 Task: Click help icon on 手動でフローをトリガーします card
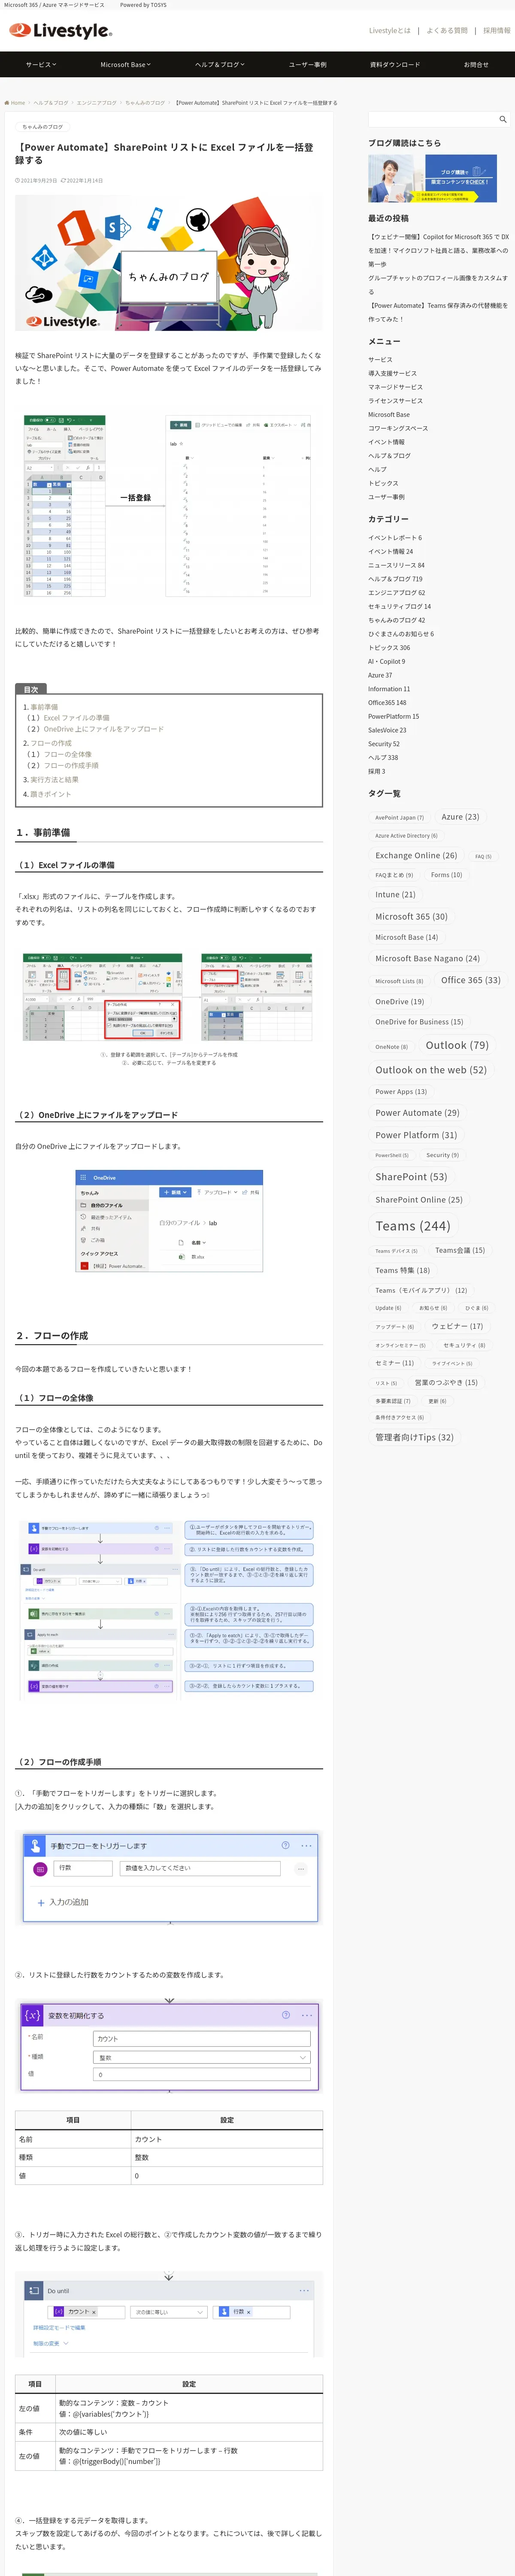(x=286, y=1845)
